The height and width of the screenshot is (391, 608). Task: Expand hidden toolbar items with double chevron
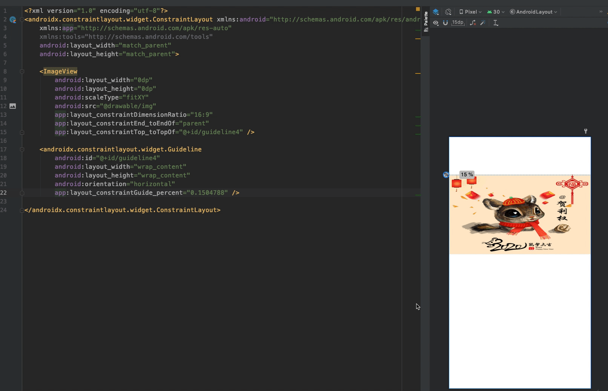601,12
